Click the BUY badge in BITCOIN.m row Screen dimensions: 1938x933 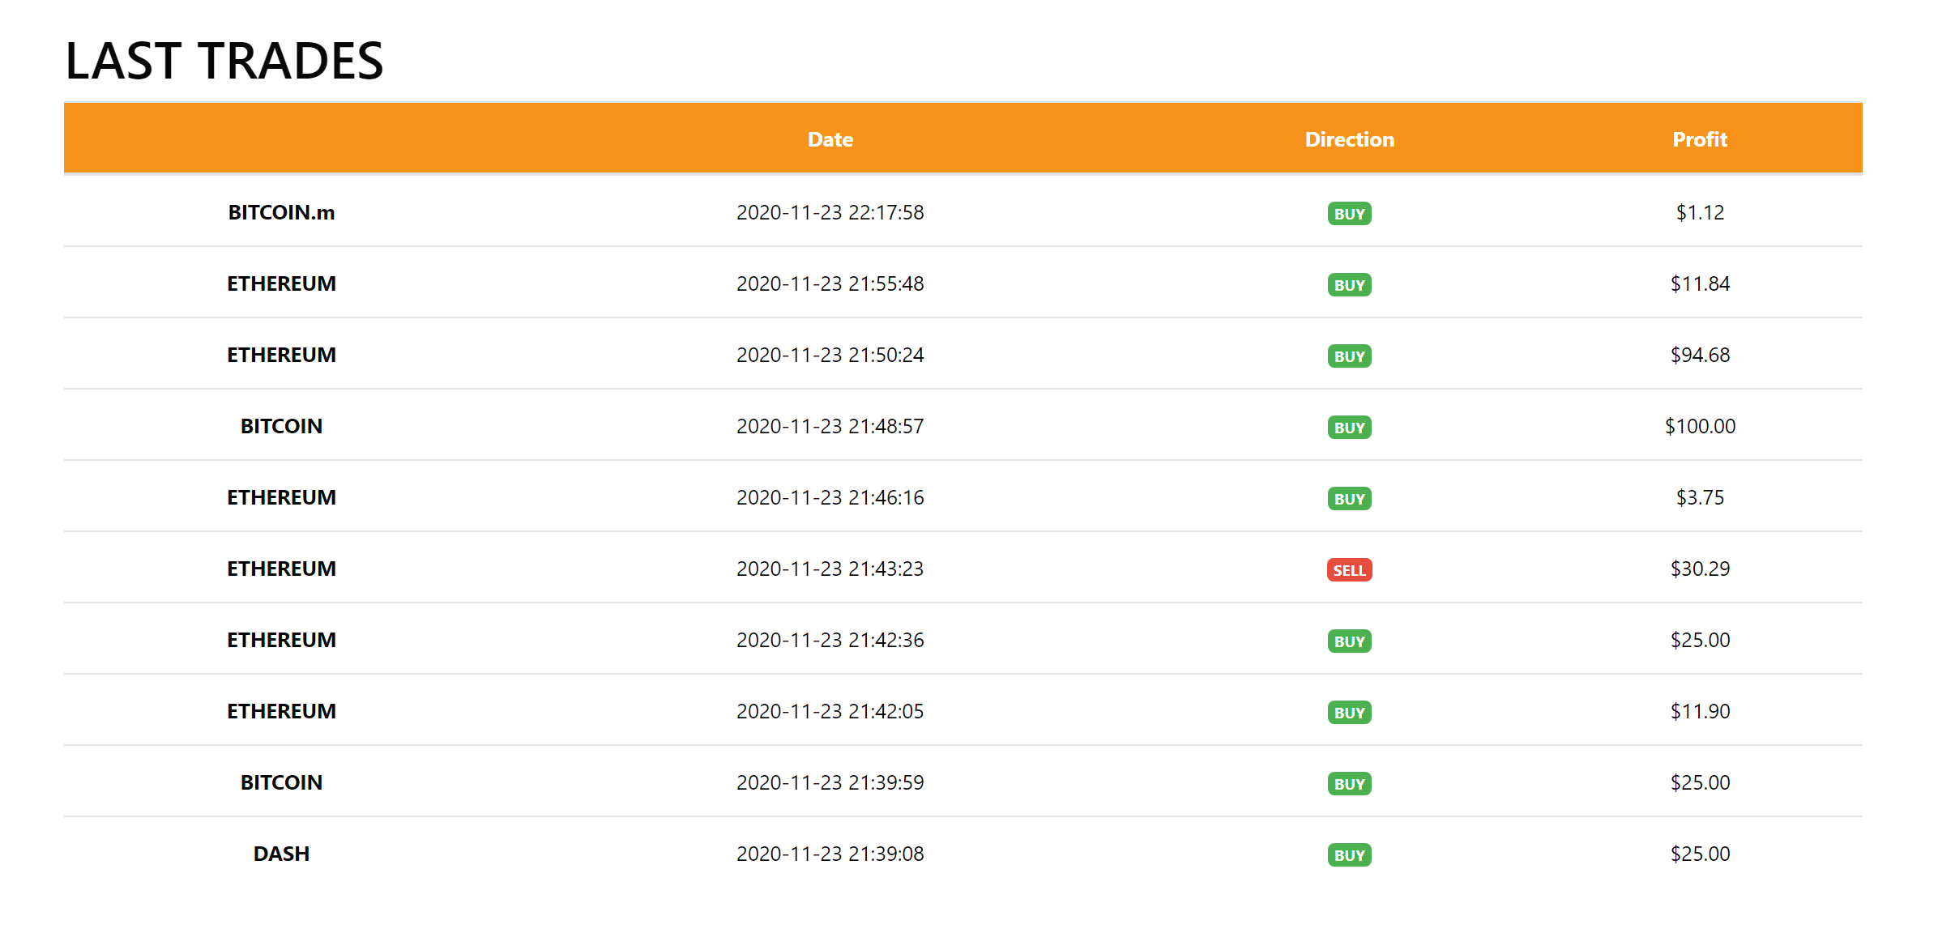pyautogui.click(x=1349, y=214)
